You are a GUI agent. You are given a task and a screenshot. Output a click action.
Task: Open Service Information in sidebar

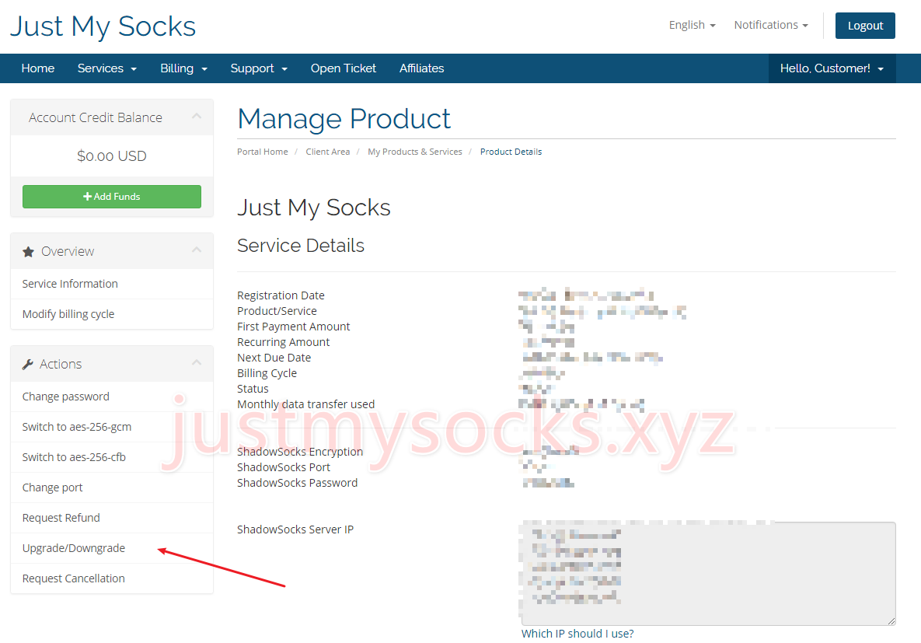[112, 284]
